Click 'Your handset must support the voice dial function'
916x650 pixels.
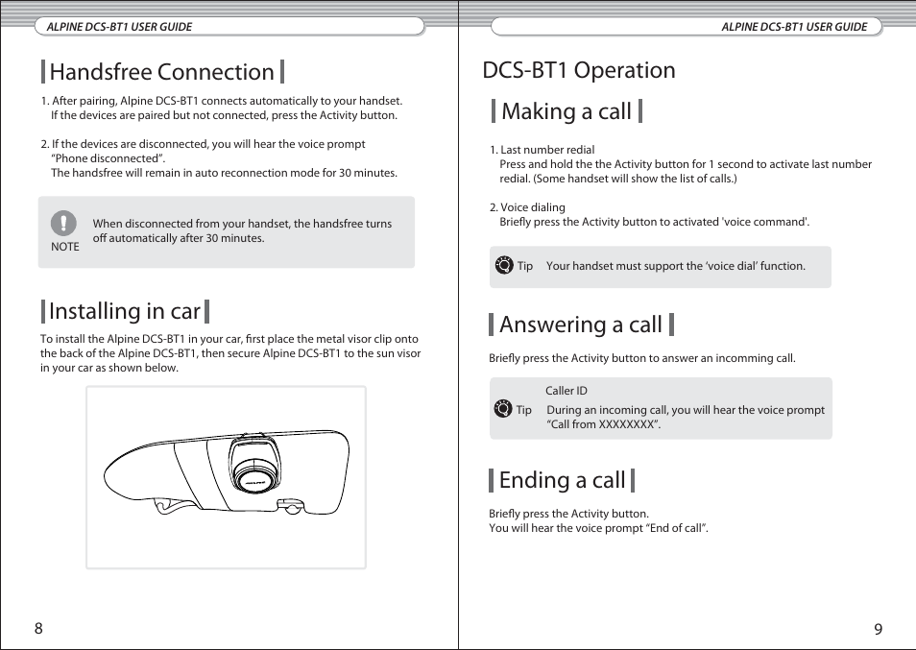[x=676, y=266]
